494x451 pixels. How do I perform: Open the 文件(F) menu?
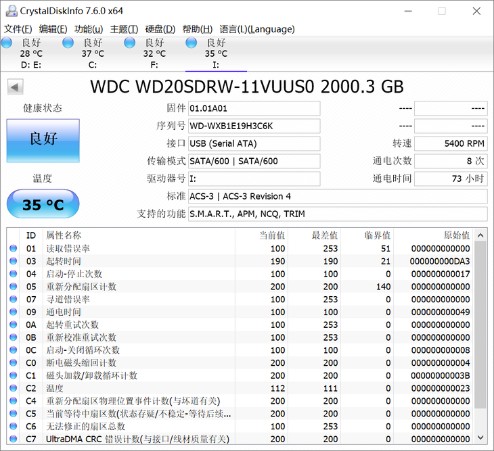pyautogui.click(x=18, y=29)
